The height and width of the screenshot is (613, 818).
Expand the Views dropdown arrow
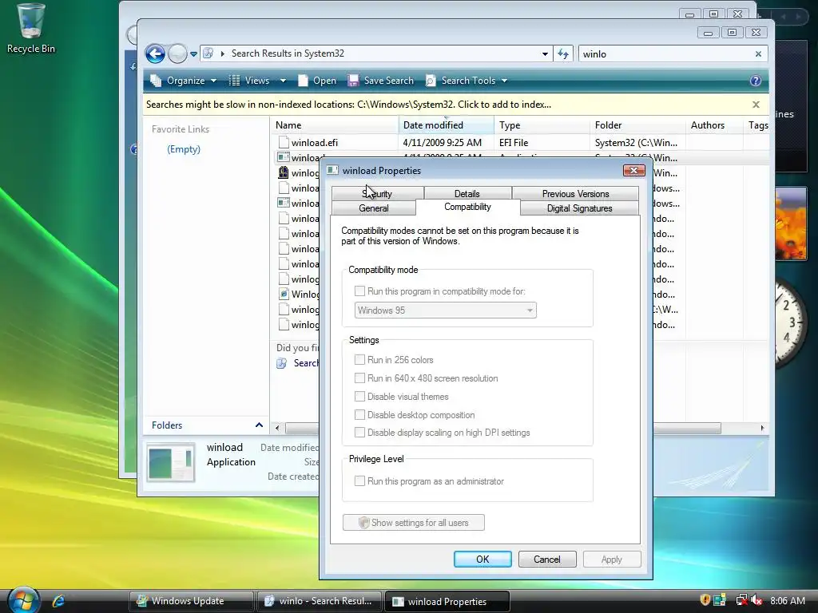point(283,81)
